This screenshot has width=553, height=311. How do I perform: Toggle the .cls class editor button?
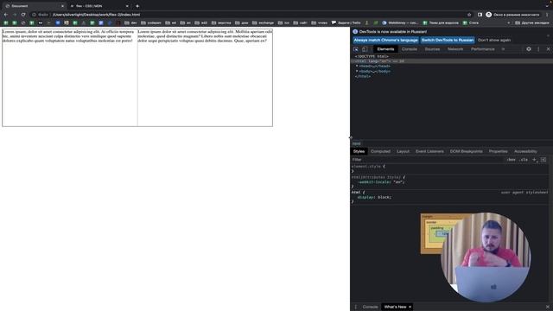point(524,160)
